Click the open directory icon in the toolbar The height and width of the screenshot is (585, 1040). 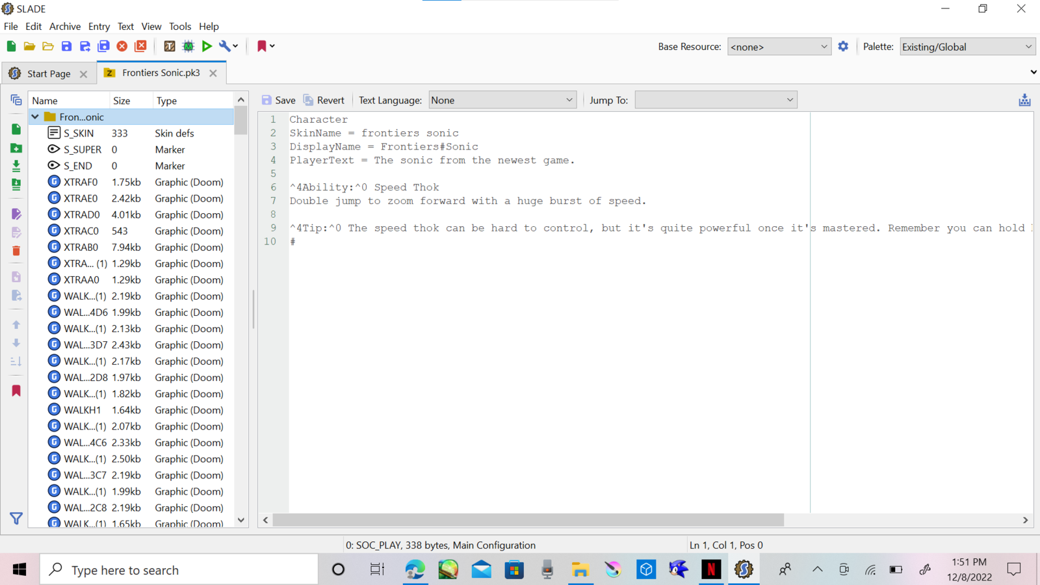(48, 46)
